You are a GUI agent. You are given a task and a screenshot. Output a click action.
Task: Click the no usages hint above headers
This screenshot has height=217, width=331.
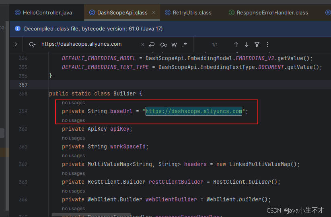coord(74,156)
